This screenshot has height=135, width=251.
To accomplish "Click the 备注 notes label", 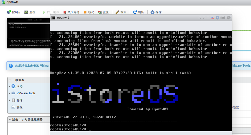I will click(x=20, y=107).
